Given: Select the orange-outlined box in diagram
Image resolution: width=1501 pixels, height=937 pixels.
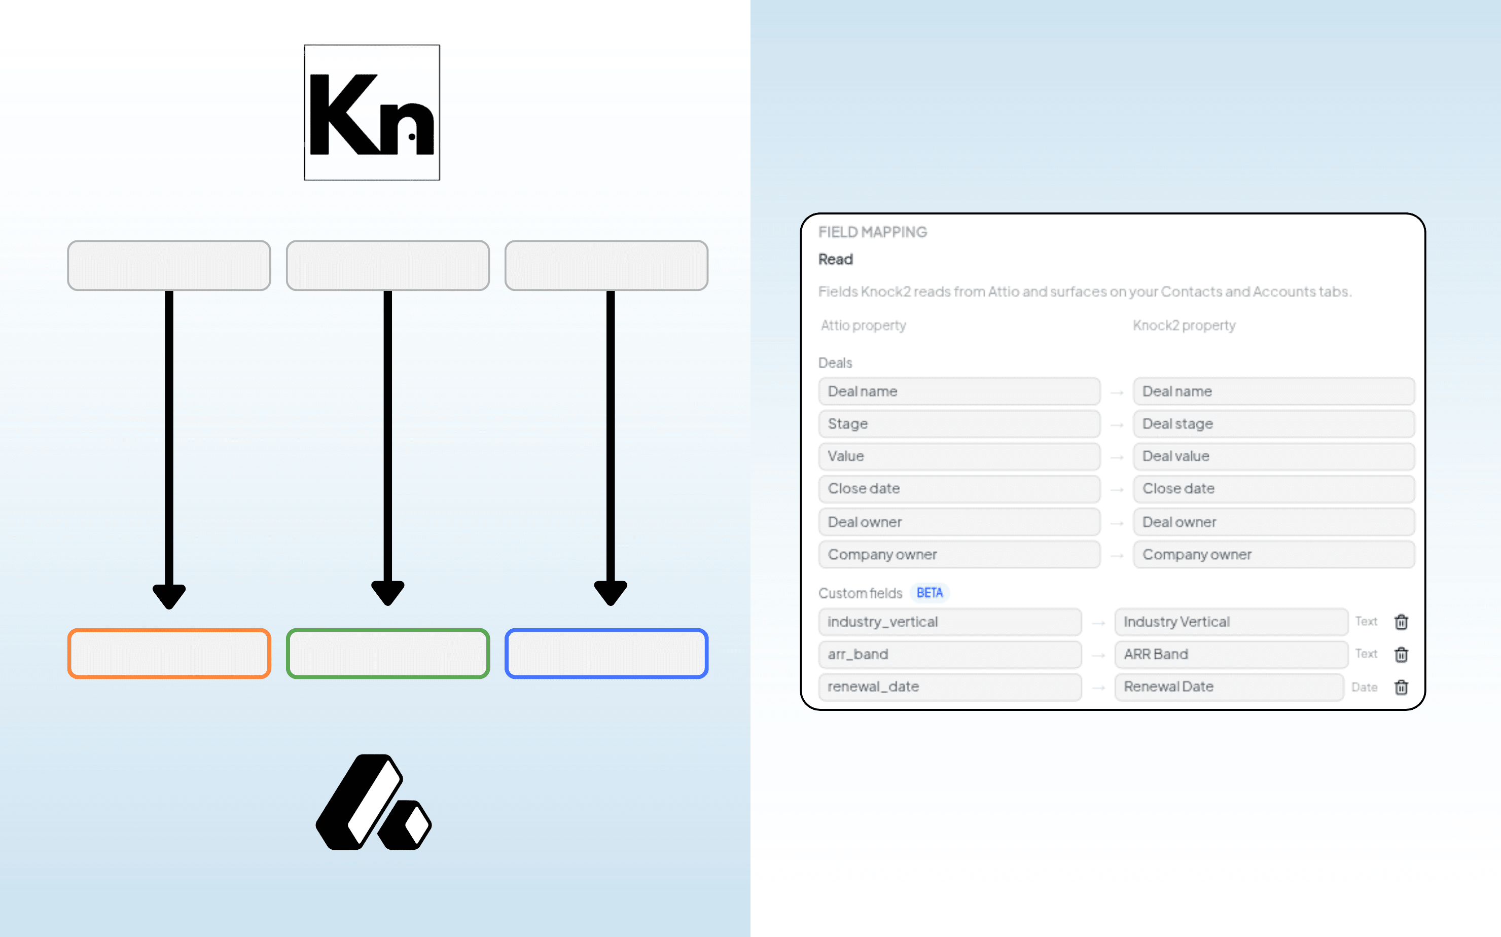Looking at the screenshot, I should pyautogui.click(x=169, y=653).
